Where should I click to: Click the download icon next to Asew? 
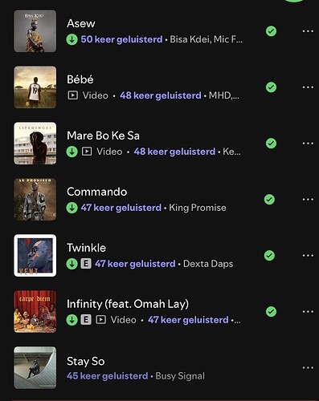(72, 39)
